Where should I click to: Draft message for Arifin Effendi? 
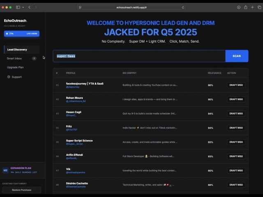tap(236, 156)
